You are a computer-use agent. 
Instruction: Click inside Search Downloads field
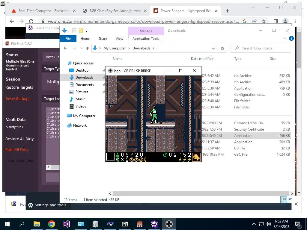(261, 48)
